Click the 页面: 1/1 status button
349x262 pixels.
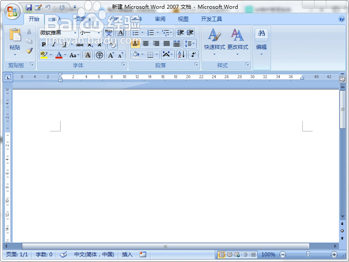click(x=17, y=254)
